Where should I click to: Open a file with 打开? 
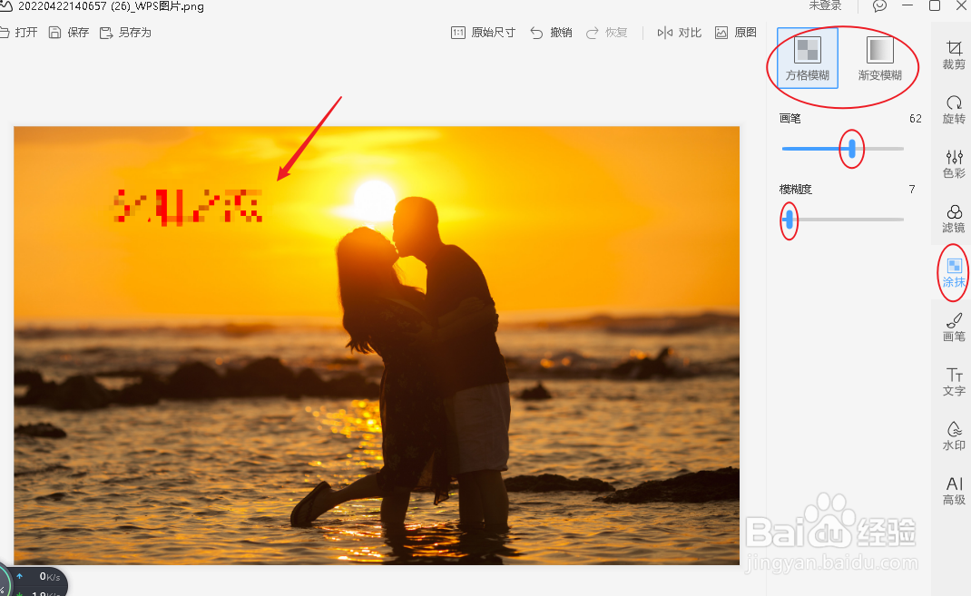point(18,33)
